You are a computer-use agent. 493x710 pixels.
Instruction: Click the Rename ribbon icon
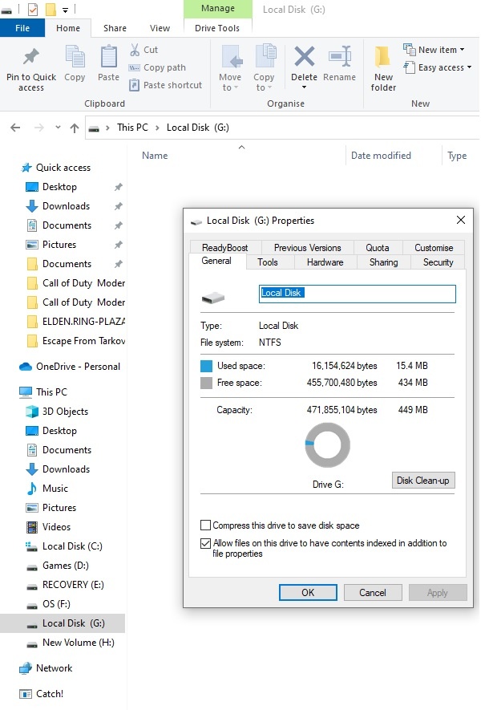tap(340, 57)
